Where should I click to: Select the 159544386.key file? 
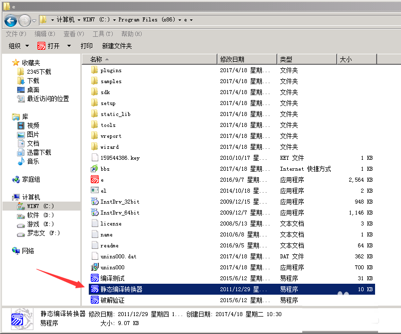point(120,158)
